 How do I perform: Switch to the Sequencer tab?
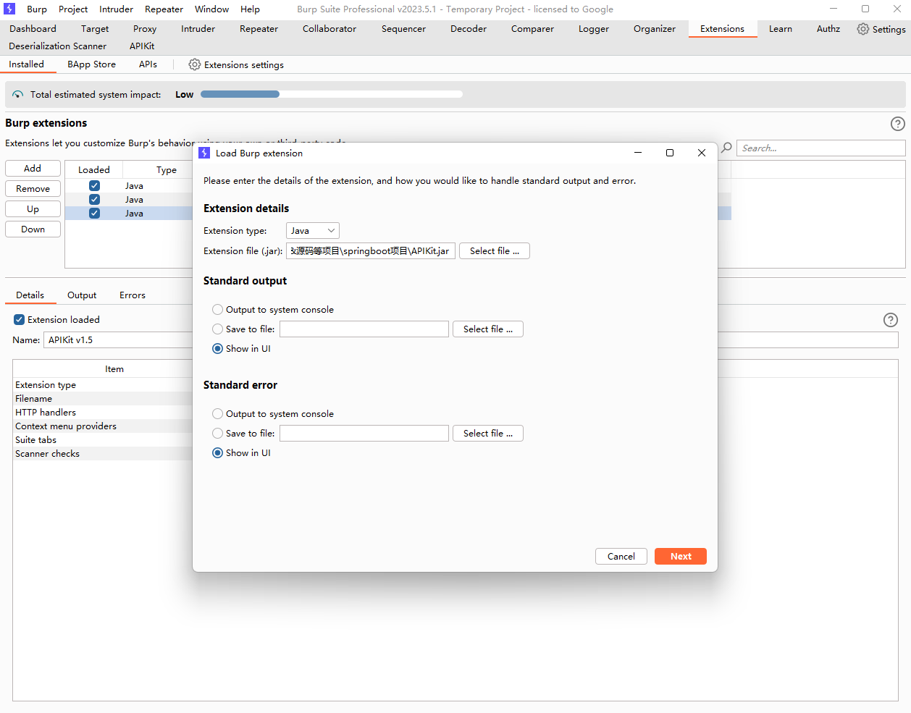[x=403, y=29]
